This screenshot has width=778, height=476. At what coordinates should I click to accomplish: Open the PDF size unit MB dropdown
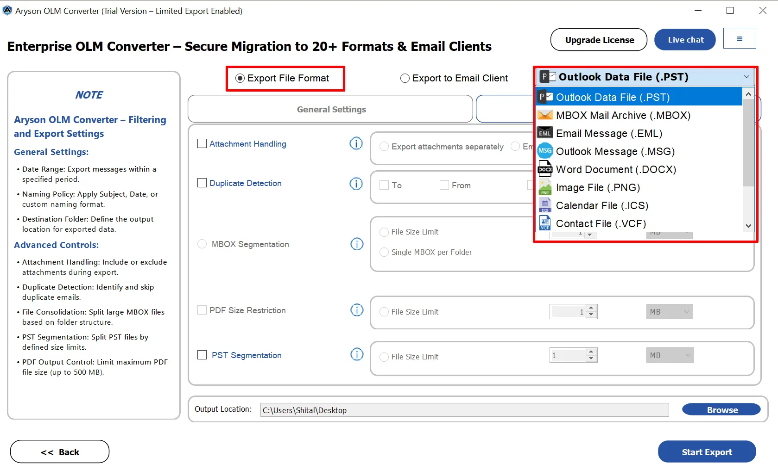tap(669, 312)
